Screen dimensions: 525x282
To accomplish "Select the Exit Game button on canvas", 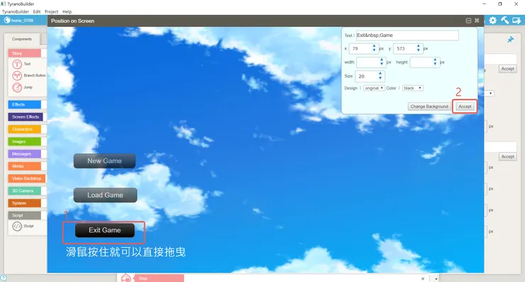I will click(x=105, y=230).
